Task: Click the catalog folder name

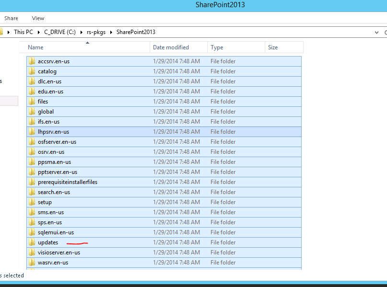Action: point(47,71)
